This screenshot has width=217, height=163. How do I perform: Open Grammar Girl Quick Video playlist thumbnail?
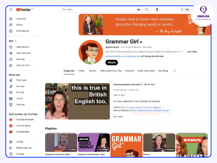pos(61,143)
